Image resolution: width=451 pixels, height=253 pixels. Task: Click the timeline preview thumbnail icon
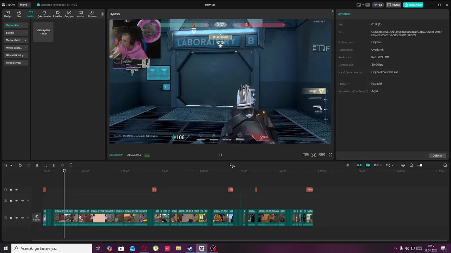click(403, 165)
